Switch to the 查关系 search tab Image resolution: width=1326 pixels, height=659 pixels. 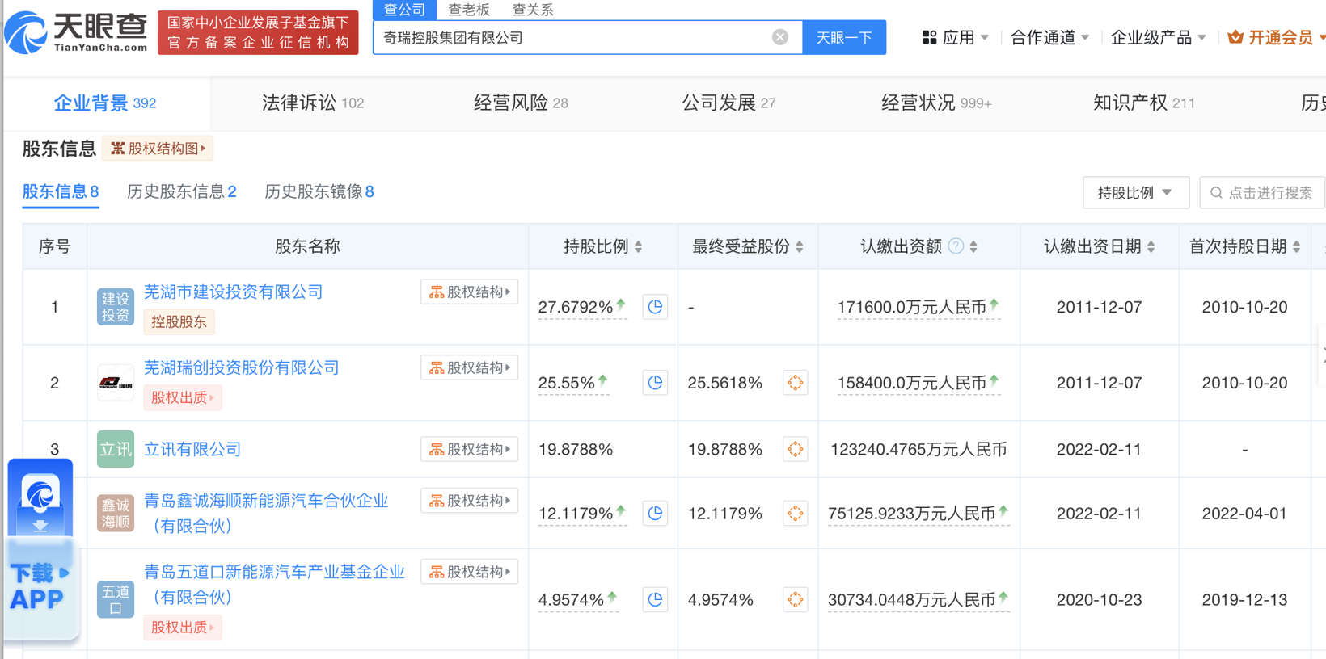pyautogui.click(x=533, y=10)
